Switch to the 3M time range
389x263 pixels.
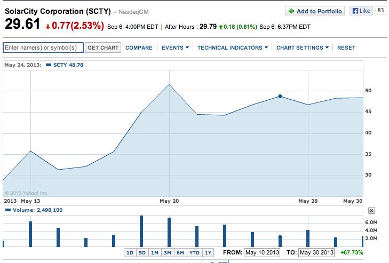(168, 252)
